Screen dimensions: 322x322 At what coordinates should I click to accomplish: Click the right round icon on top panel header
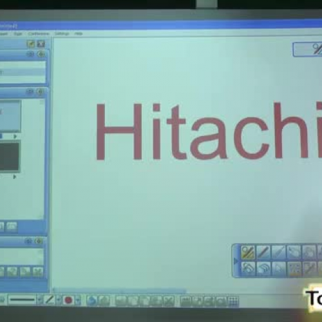pos(41,54)
